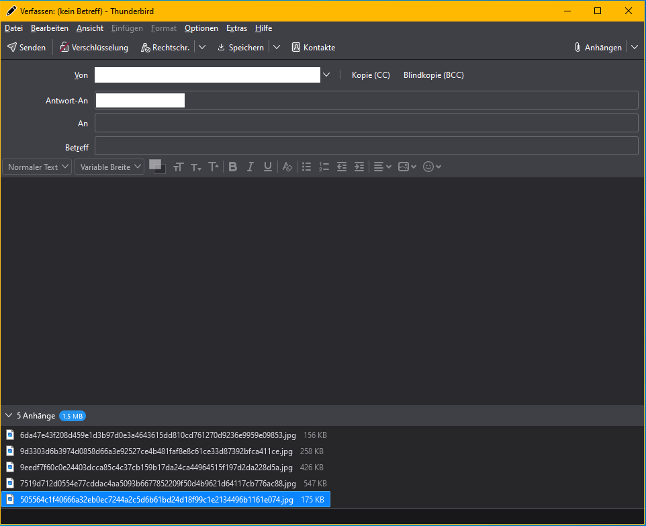Image resolution: width=646 pixels, height=526 pixels.
Task: Open the Variable Breite font dropdown
Action: (x=109, y=167)
